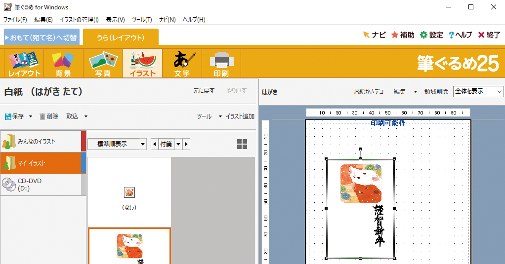Expand the ツール dropdown arrow

point(220,116)
